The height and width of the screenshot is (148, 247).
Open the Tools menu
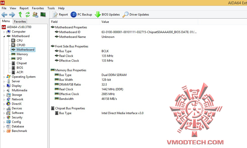(x=51, y=8)
